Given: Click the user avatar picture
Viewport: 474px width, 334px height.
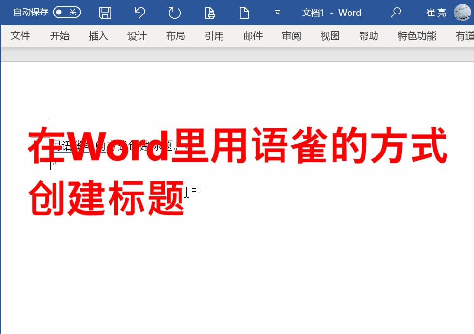Looking at the screenshot, I should (x=462, y=13).
